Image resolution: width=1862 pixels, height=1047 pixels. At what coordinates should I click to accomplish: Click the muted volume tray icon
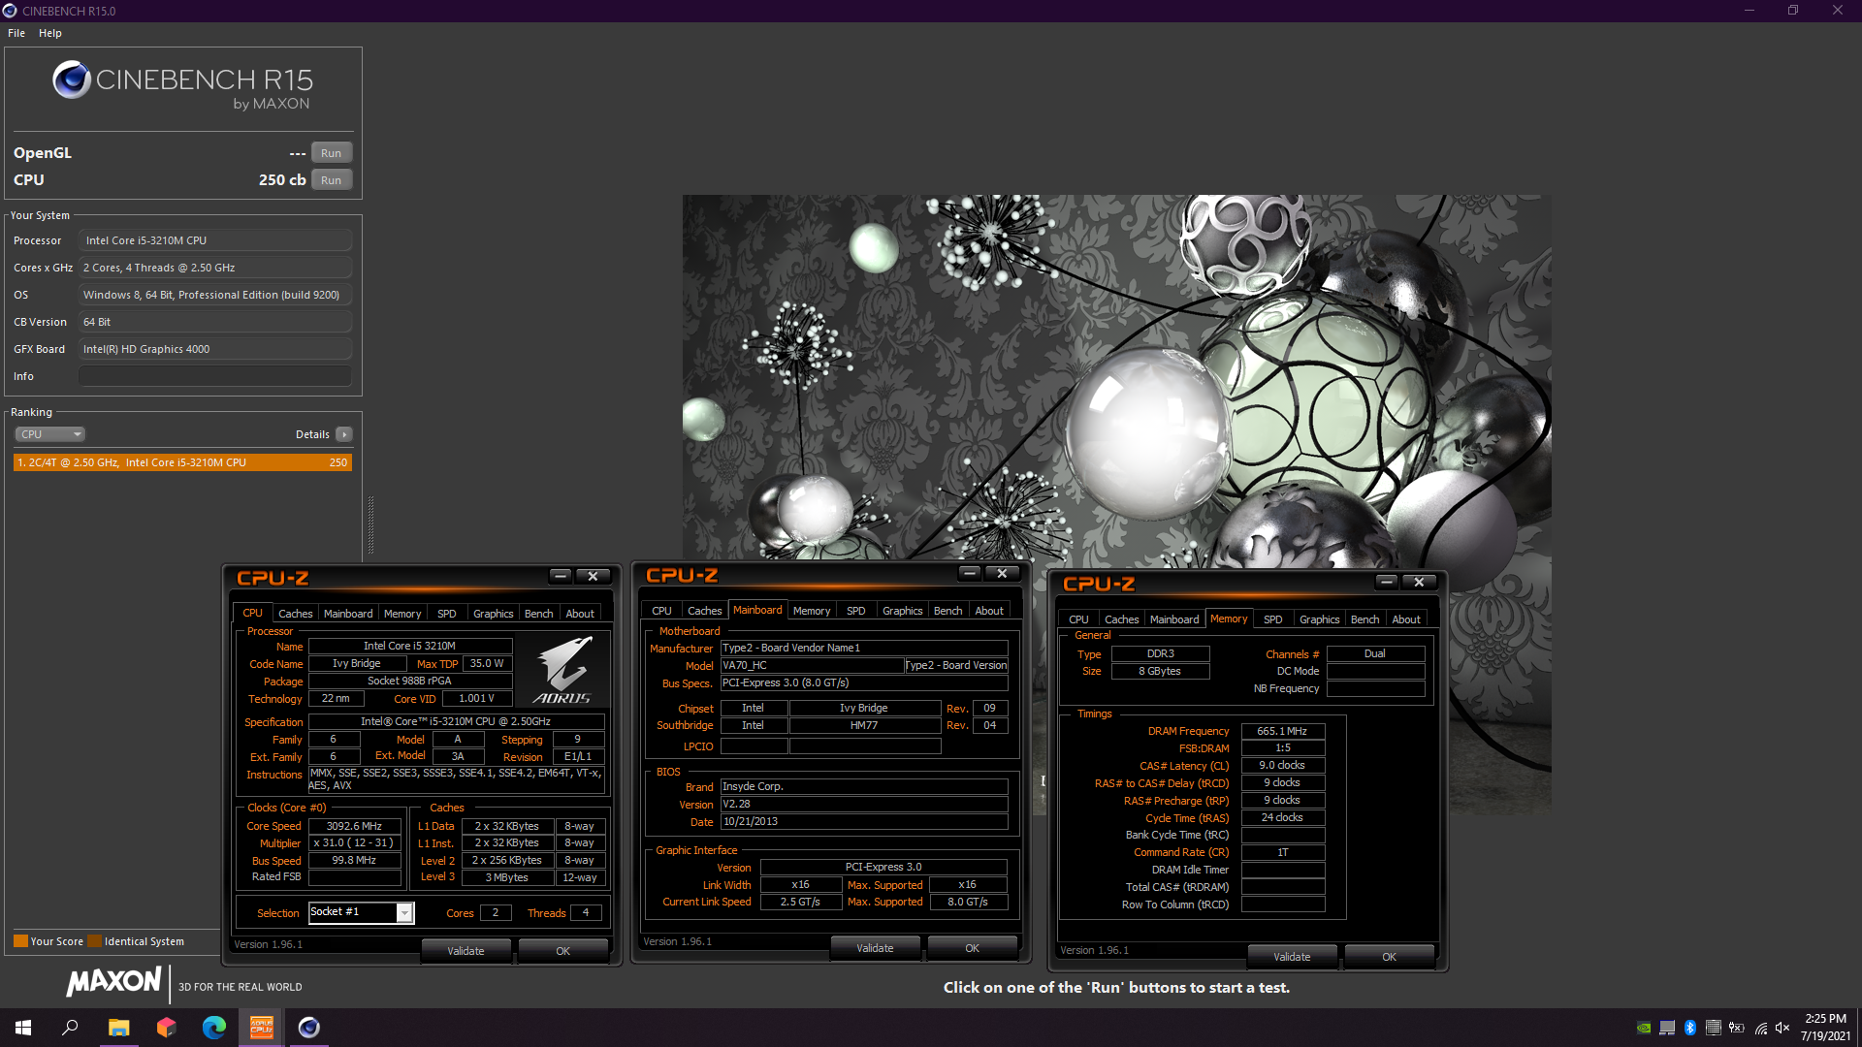tap(1782, 1029)
